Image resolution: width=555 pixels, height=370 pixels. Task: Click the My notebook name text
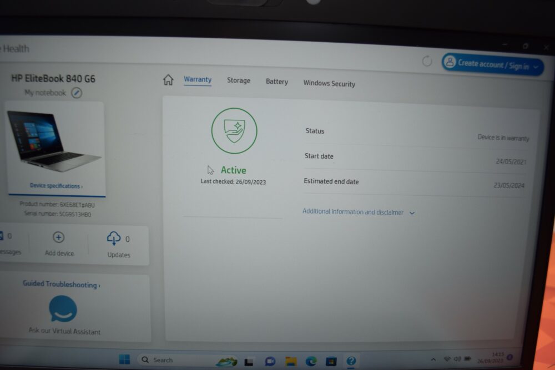(x=45, y=93)
